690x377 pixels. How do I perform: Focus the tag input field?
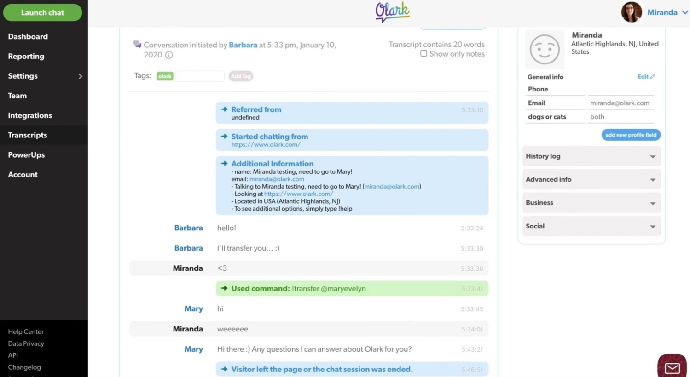click(200, 76)
